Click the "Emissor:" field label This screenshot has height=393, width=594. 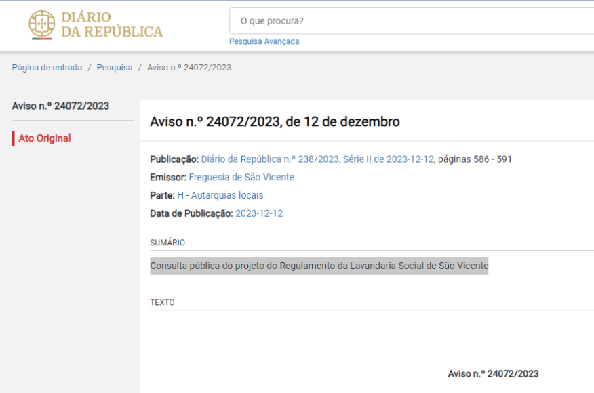(x=167, y=178)
